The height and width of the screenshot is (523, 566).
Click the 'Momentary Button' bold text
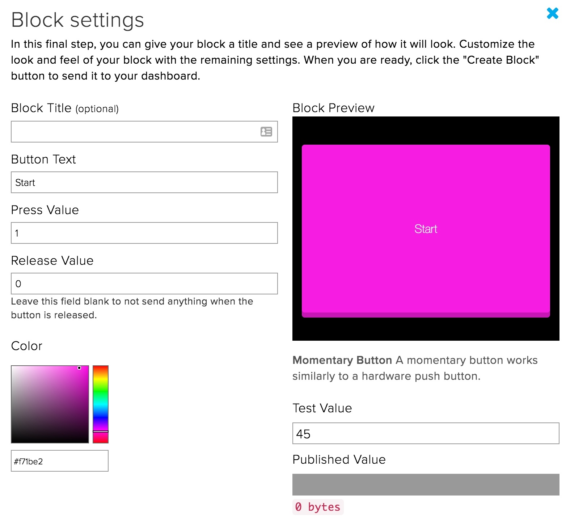pyautogui.click(x=342, y=360)
